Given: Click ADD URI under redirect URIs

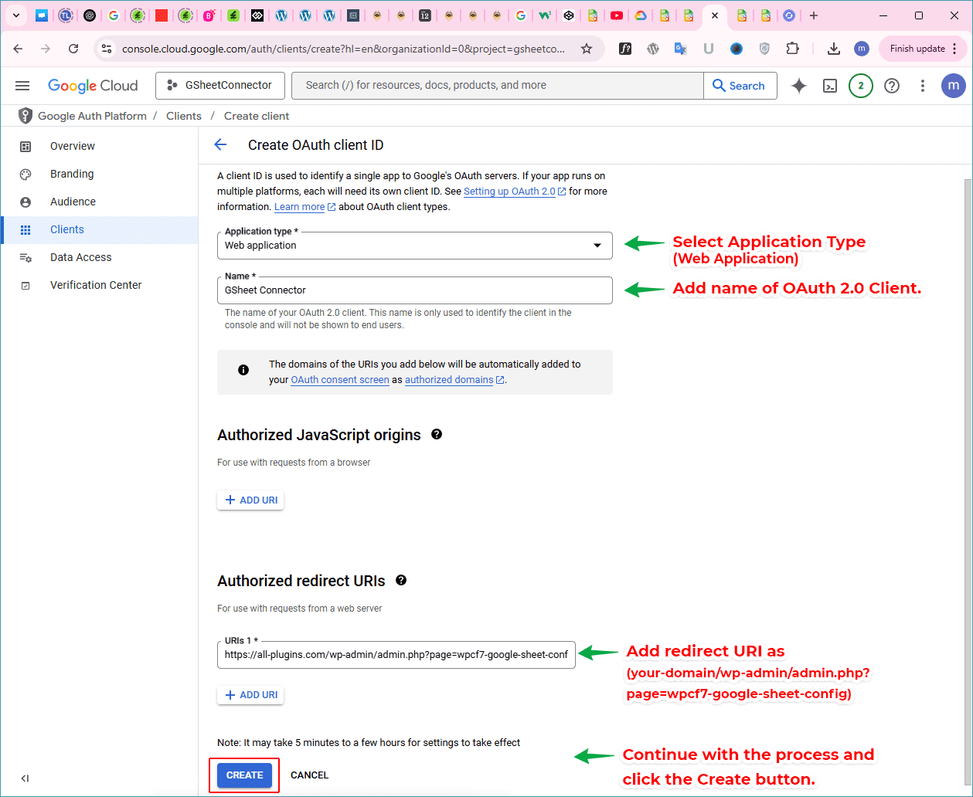Looking at the screenshot, I should (250, 695).
